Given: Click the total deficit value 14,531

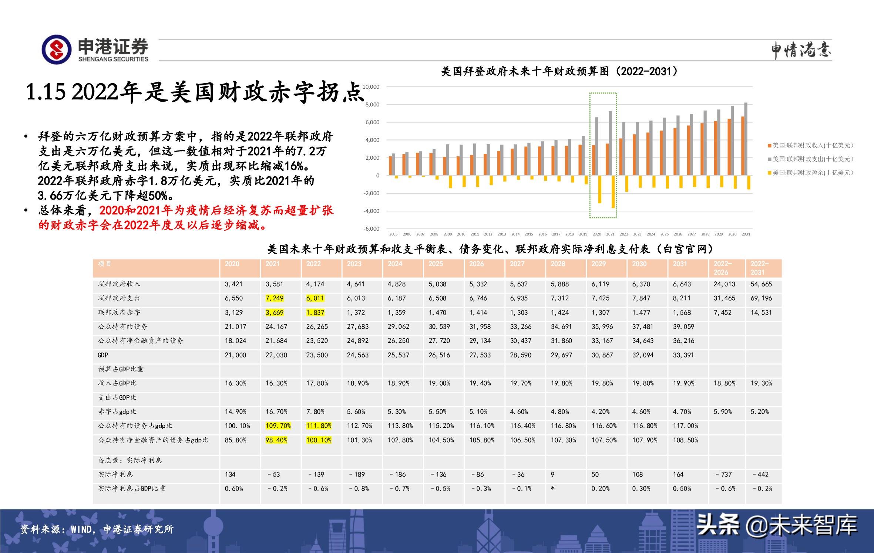Looking at the screenshot, I should tap(761, 313).
